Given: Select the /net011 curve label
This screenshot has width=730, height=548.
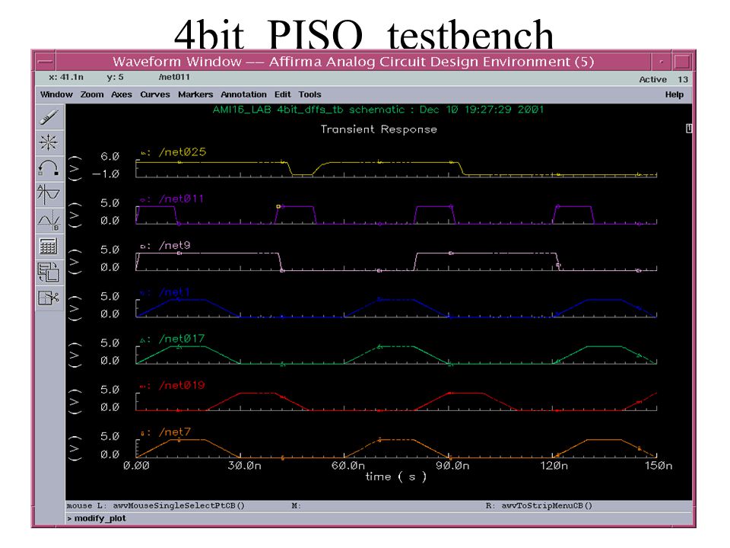Looking at the screenshot, I should click(181, 199).
